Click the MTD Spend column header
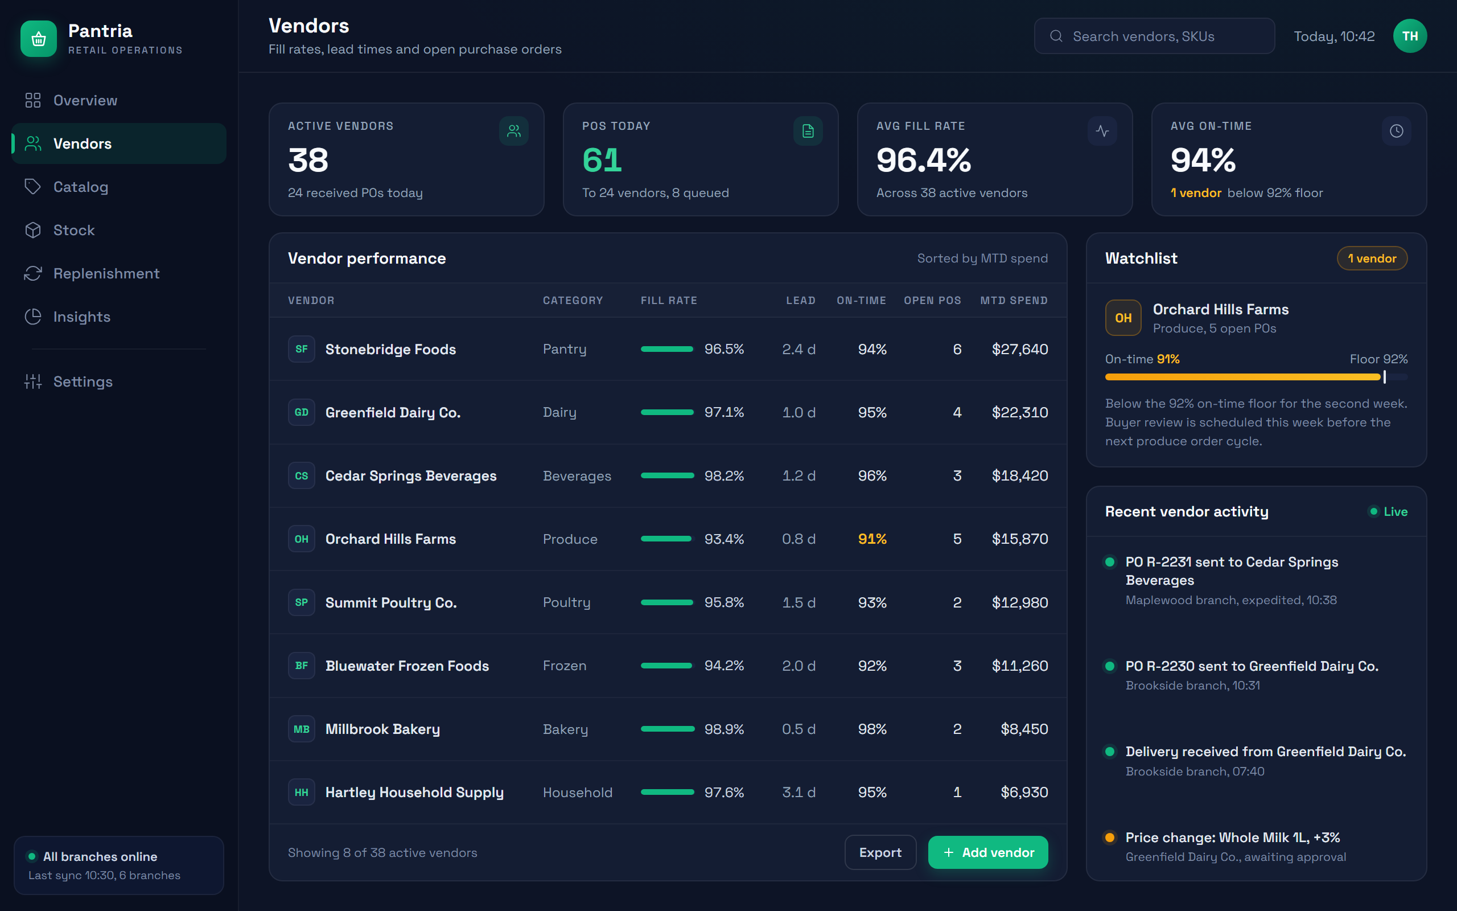This screenshot has width=1457, height=911. (x=1014, y=300)
